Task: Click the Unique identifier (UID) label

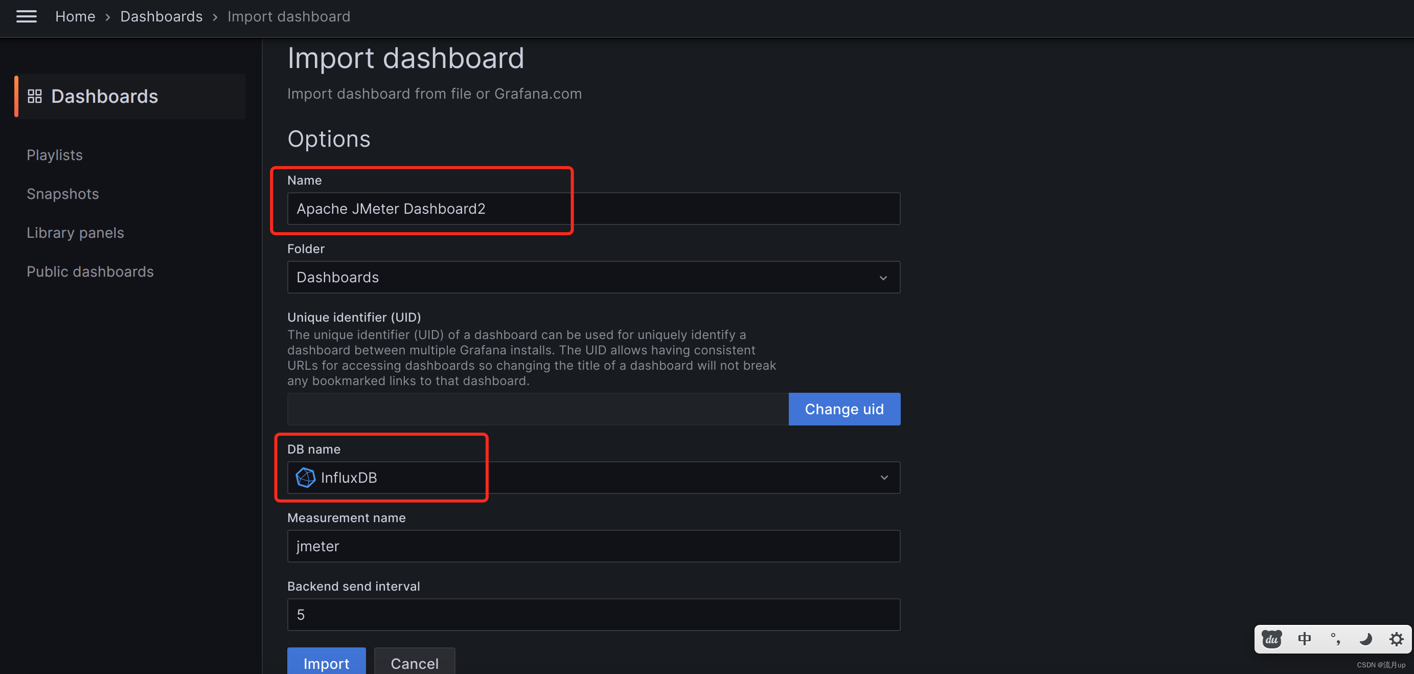Action: [x=354, y=318]
